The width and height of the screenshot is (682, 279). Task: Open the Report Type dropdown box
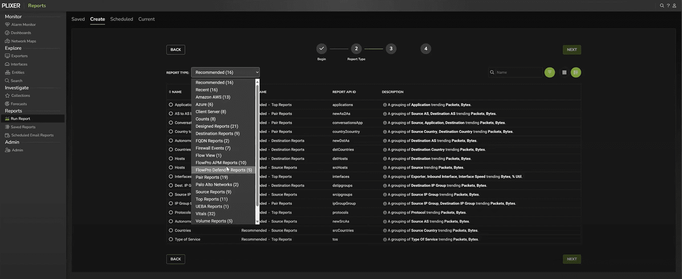225,72
